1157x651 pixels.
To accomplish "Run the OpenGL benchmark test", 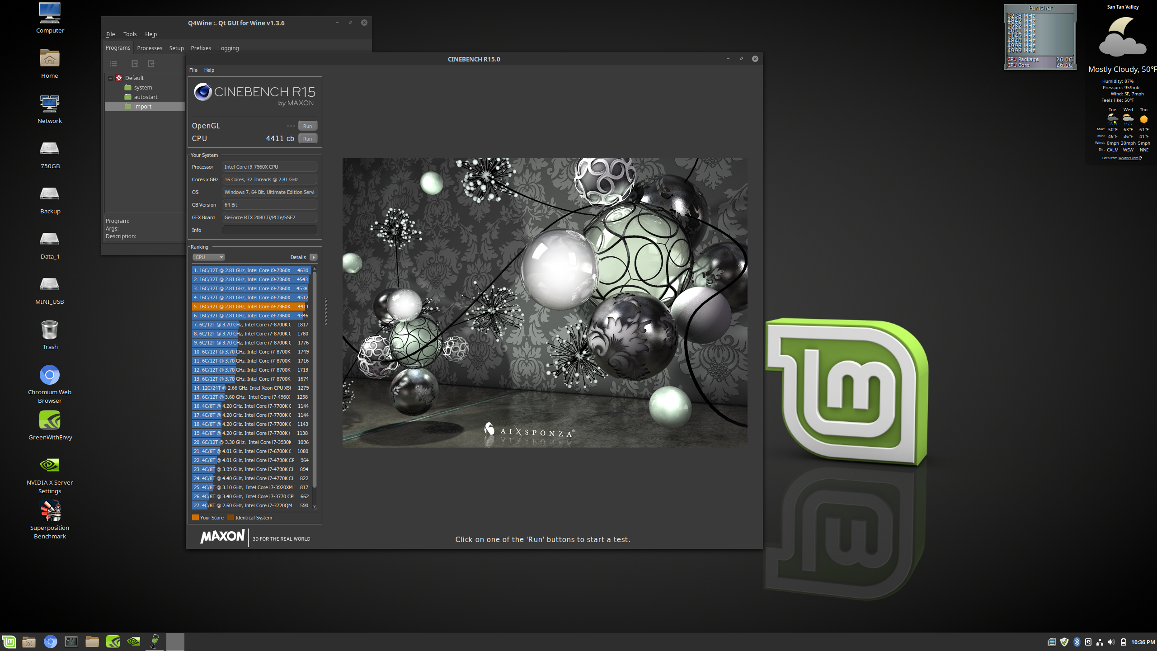I will (307, 126).
